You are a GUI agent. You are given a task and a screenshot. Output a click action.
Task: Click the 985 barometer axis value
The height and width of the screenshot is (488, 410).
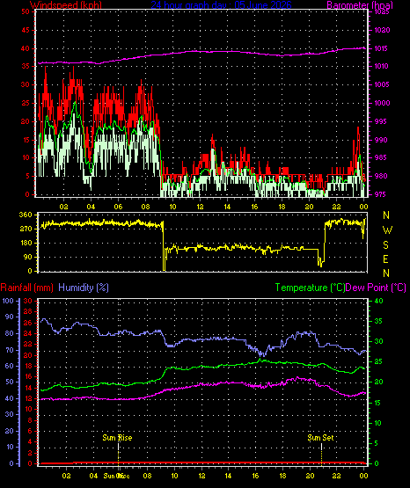[381, 157]
